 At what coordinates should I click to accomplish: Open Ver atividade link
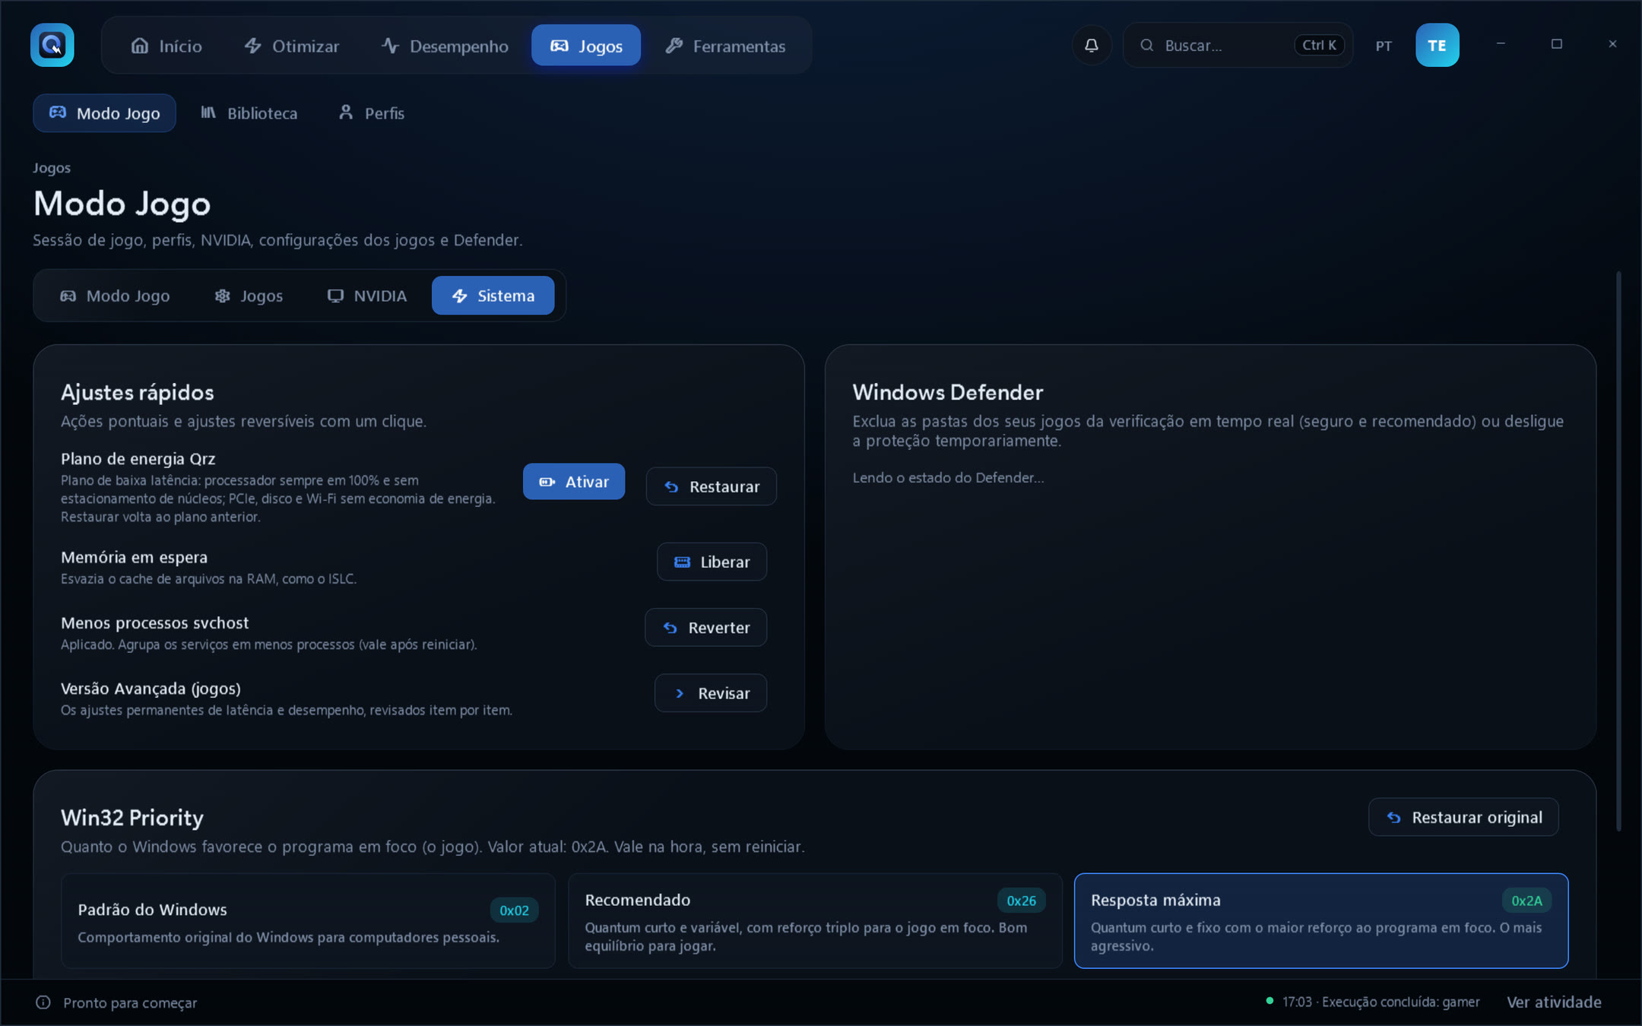(1554, 1002)
